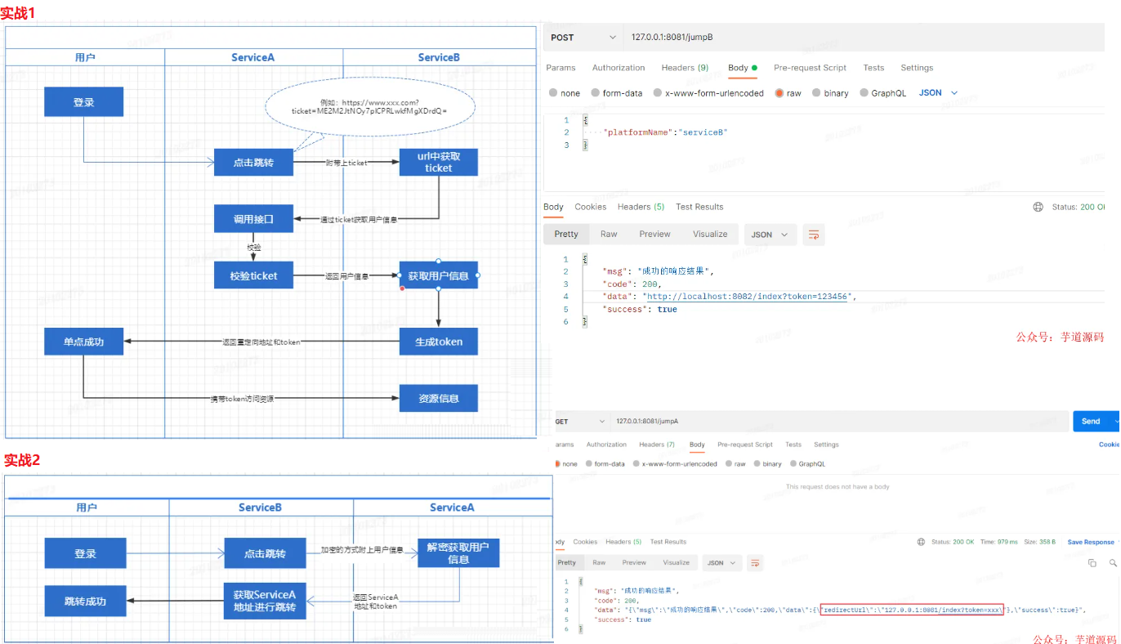
Task: Click the globe network icon beside Status: 200 OK Time
Action: pos(922,542)
